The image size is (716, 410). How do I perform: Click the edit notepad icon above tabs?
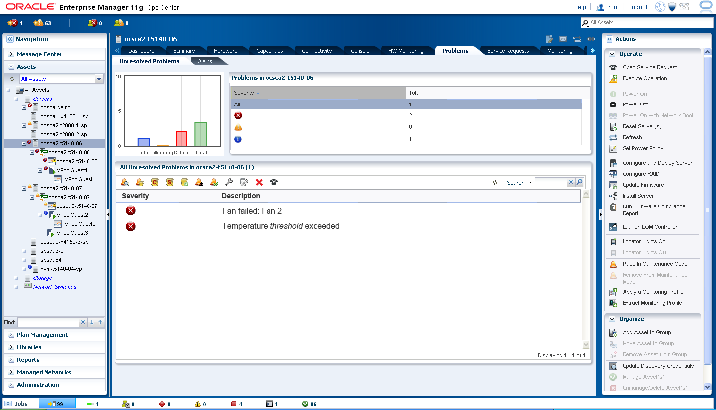(550, 39)
